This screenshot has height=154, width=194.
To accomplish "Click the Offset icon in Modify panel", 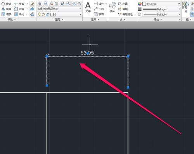I will [32, 14].
